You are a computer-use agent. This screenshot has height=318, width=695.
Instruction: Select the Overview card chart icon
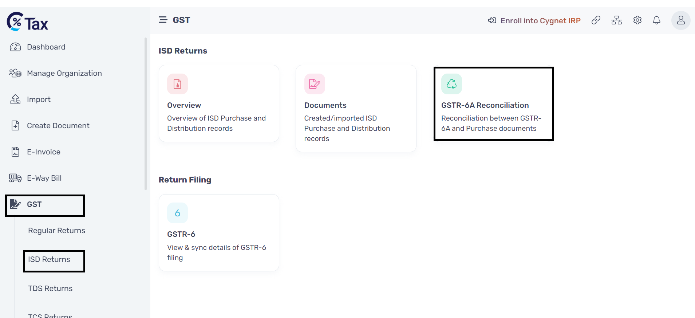pos(177,84)
